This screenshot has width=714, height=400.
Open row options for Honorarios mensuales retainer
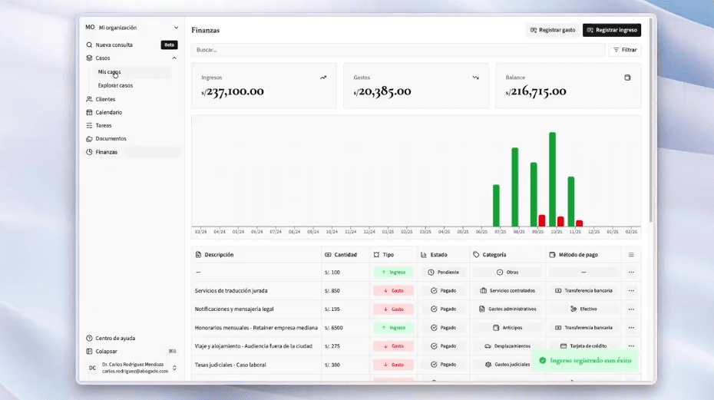[x=631, y=328]
